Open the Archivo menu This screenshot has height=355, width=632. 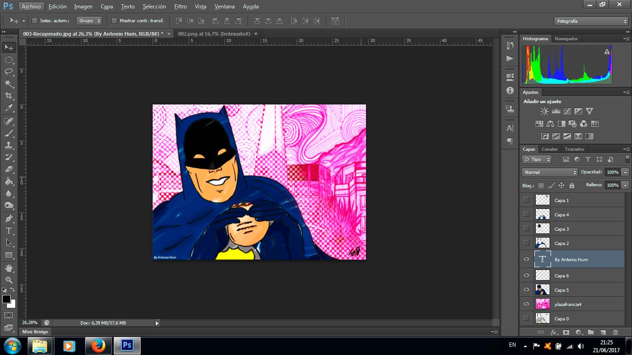pos(31,6)
